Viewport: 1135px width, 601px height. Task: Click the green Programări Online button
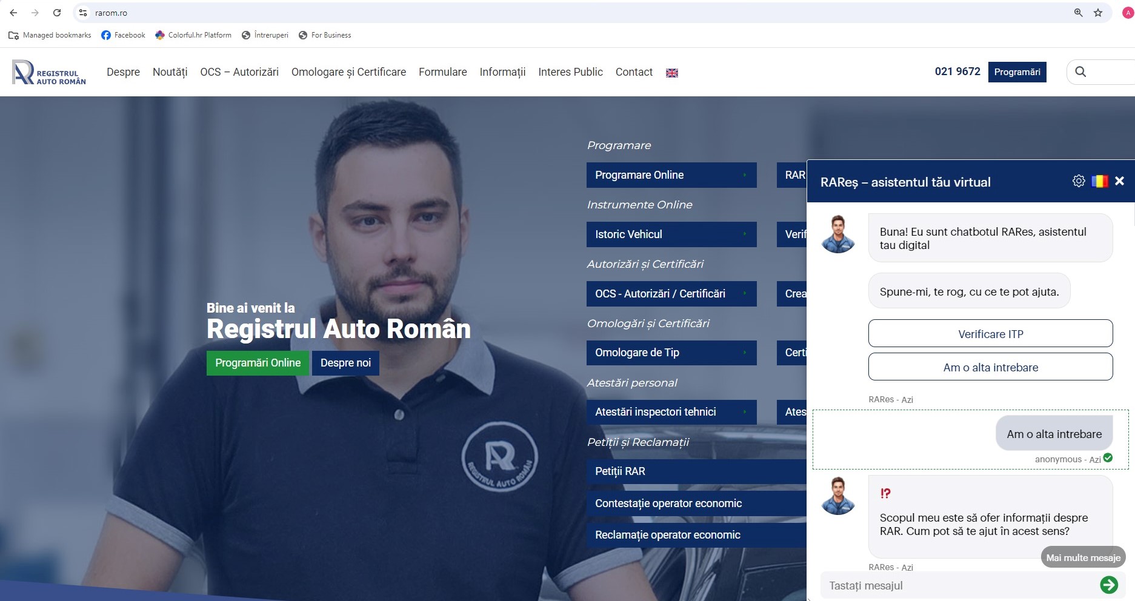pos(258,363)
